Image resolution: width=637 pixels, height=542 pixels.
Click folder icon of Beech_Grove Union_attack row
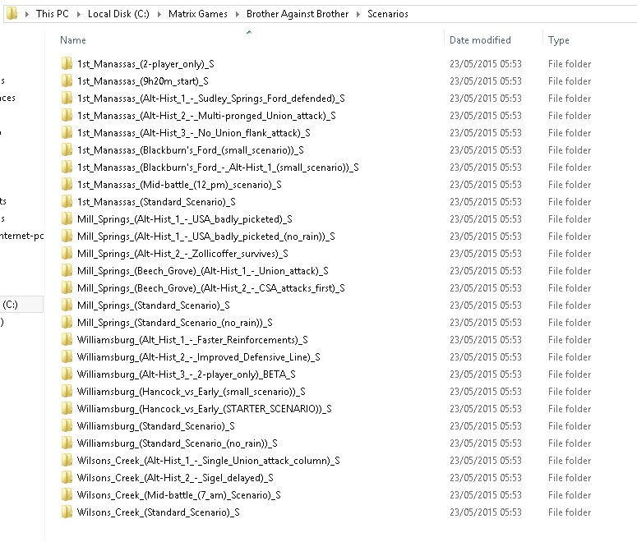67,271
